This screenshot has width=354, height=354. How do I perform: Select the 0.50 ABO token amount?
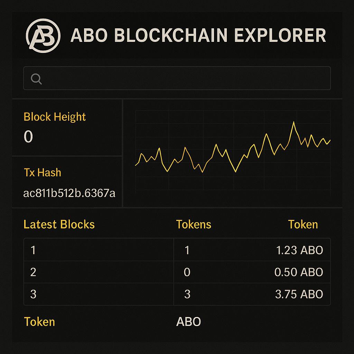(299, 272)
